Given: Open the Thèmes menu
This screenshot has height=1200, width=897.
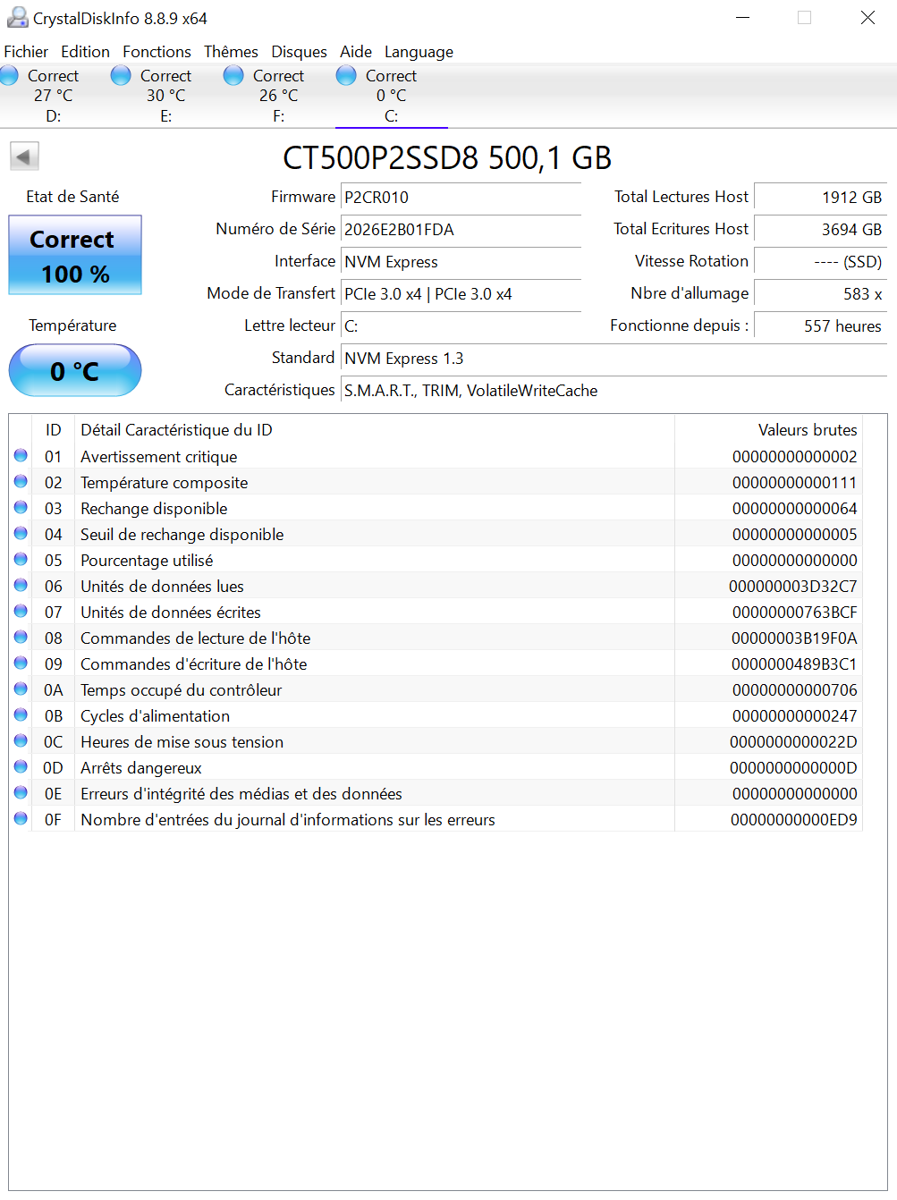Looking at the screenshot, I should (231, 52).
